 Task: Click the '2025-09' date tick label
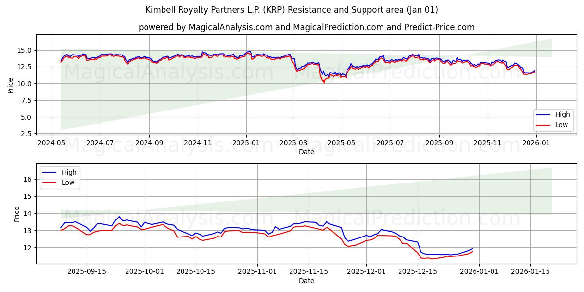click(x=439, y=143)
